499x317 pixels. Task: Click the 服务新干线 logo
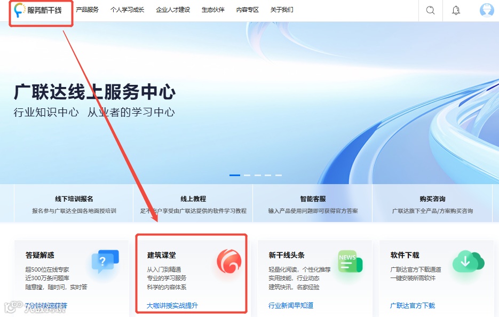click(x=38, y=10)
